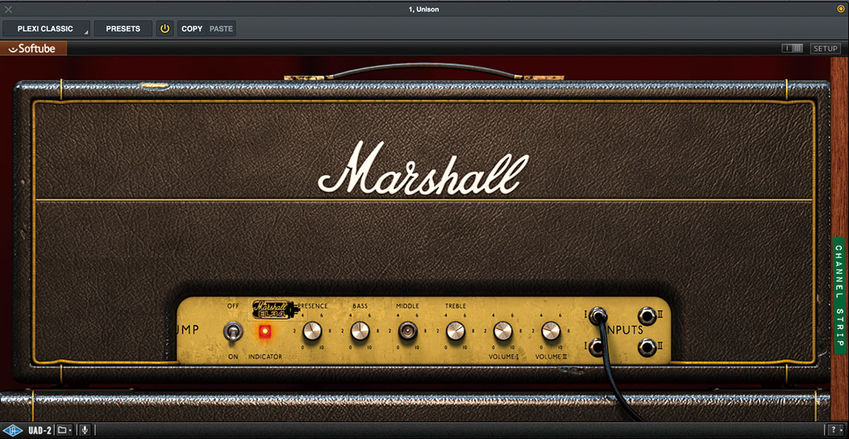
Task: Adjust the VOLUME I knob
Action: [503, 330]
